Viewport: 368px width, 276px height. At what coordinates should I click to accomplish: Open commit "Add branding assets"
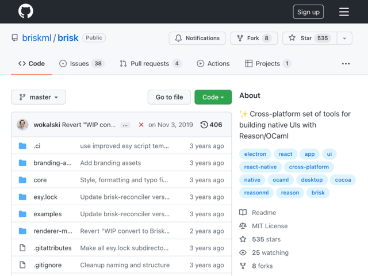pyautogui.click(x=110, y=163)
